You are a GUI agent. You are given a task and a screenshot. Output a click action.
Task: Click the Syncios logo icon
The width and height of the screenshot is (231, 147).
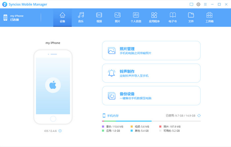[5, 4]
